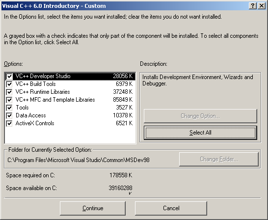Click the 6979 K size value
Screen dimensions: 268x220
click(x=124, y=84)
